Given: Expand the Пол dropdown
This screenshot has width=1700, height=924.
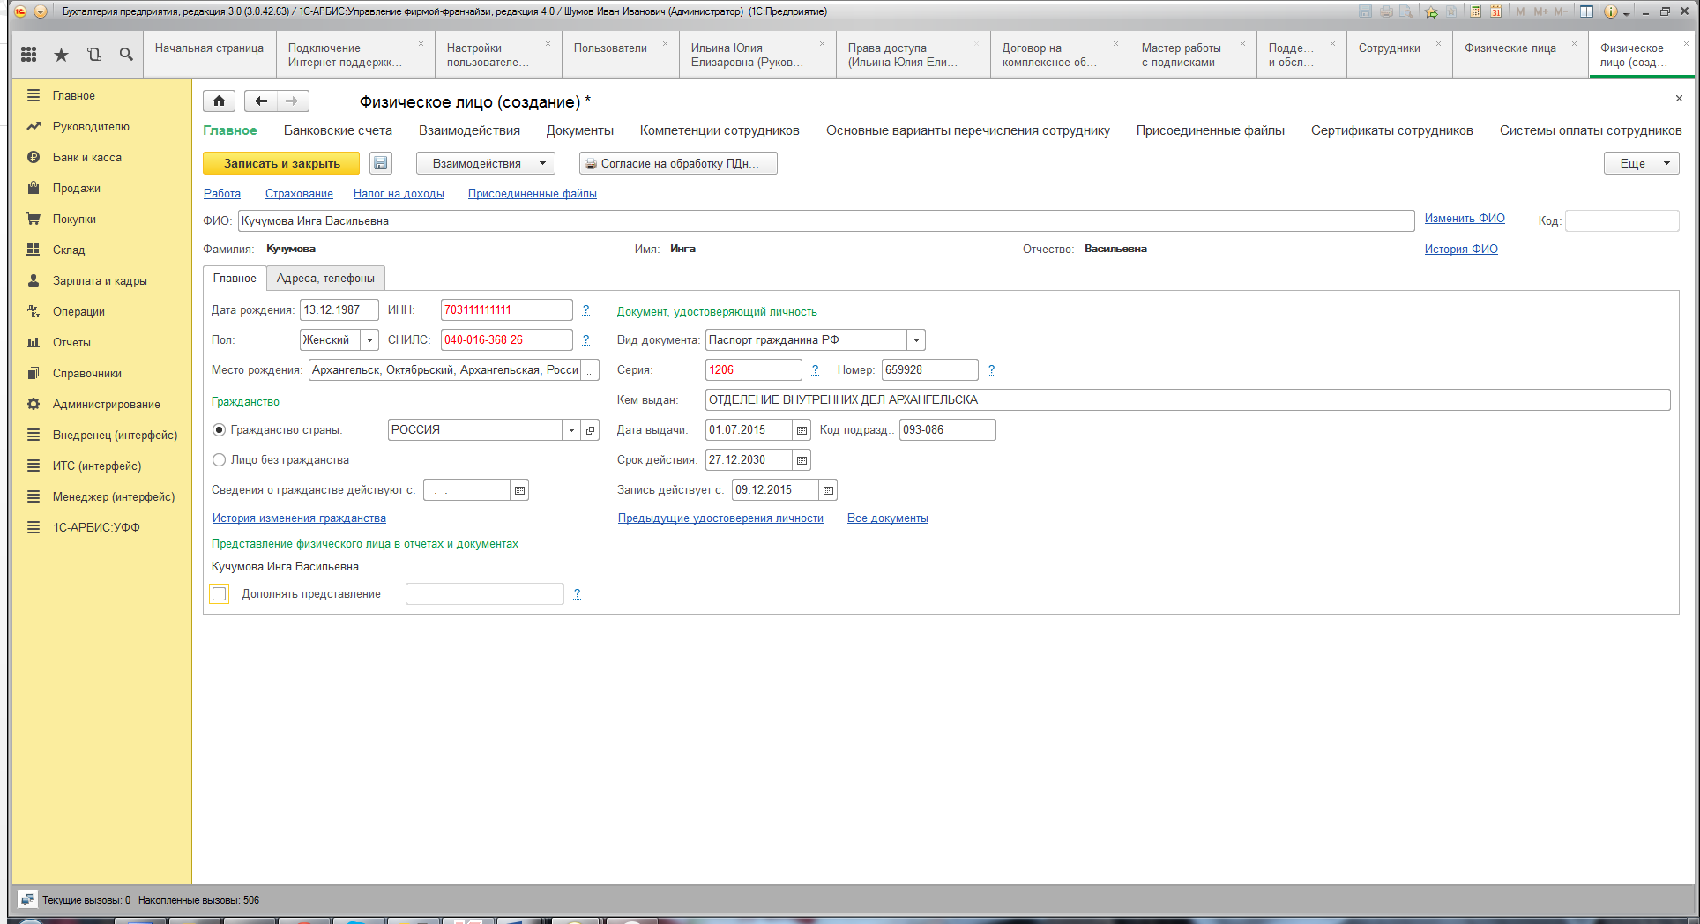Looking at the screenshot, I should [369, 340].
